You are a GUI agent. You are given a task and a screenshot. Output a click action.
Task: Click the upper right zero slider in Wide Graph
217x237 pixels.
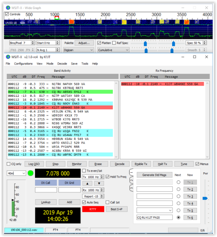pyautogui.click(x=174, y=43)
